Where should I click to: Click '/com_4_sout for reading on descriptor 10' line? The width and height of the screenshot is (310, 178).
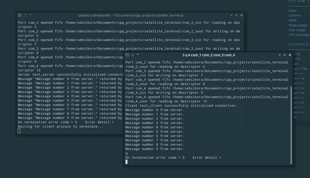click(x=166, y=101)
